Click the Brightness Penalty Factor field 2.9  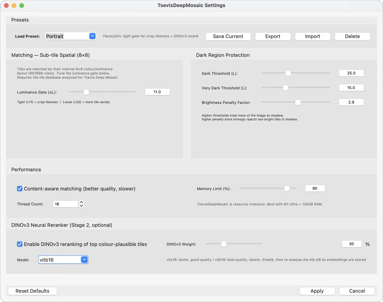click(351, 102)
